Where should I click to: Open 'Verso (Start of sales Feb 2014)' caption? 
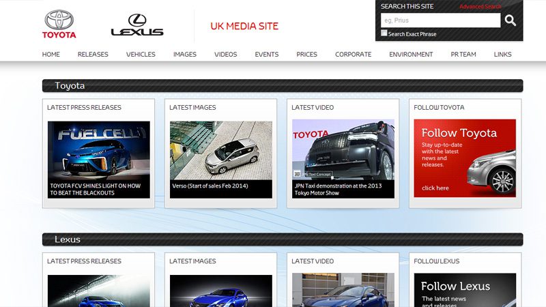tap(210, 186)
